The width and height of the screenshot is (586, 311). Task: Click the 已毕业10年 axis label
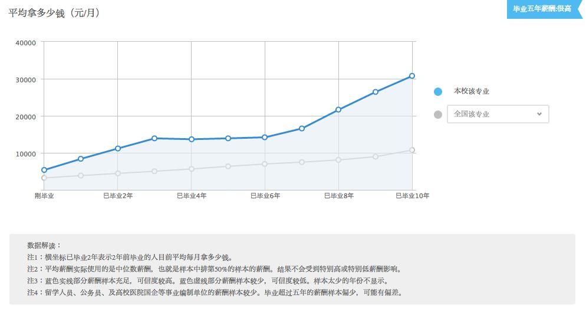(x=412, y=196)
